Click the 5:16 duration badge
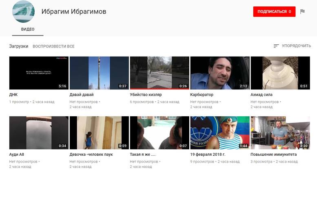Screen dimensions: 317x222 click(x=62, y=86)
